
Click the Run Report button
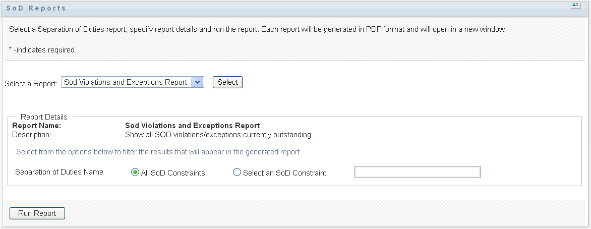(x=37, y=213)
